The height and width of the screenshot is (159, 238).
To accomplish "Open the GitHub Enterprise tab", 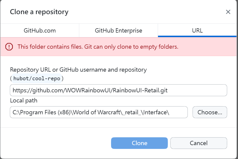I will [x=118, y=31].
